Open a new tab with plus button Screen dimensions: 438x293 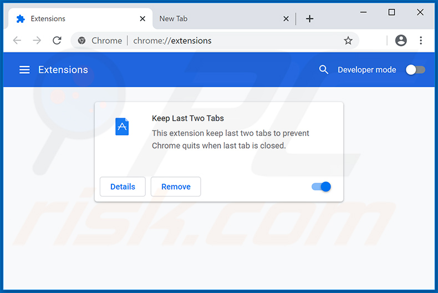(x=309, y=19)
